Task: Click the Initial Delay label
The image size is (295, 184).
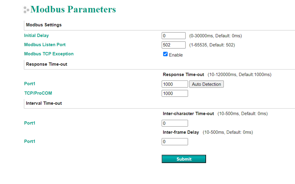Action: coord(36,36)
